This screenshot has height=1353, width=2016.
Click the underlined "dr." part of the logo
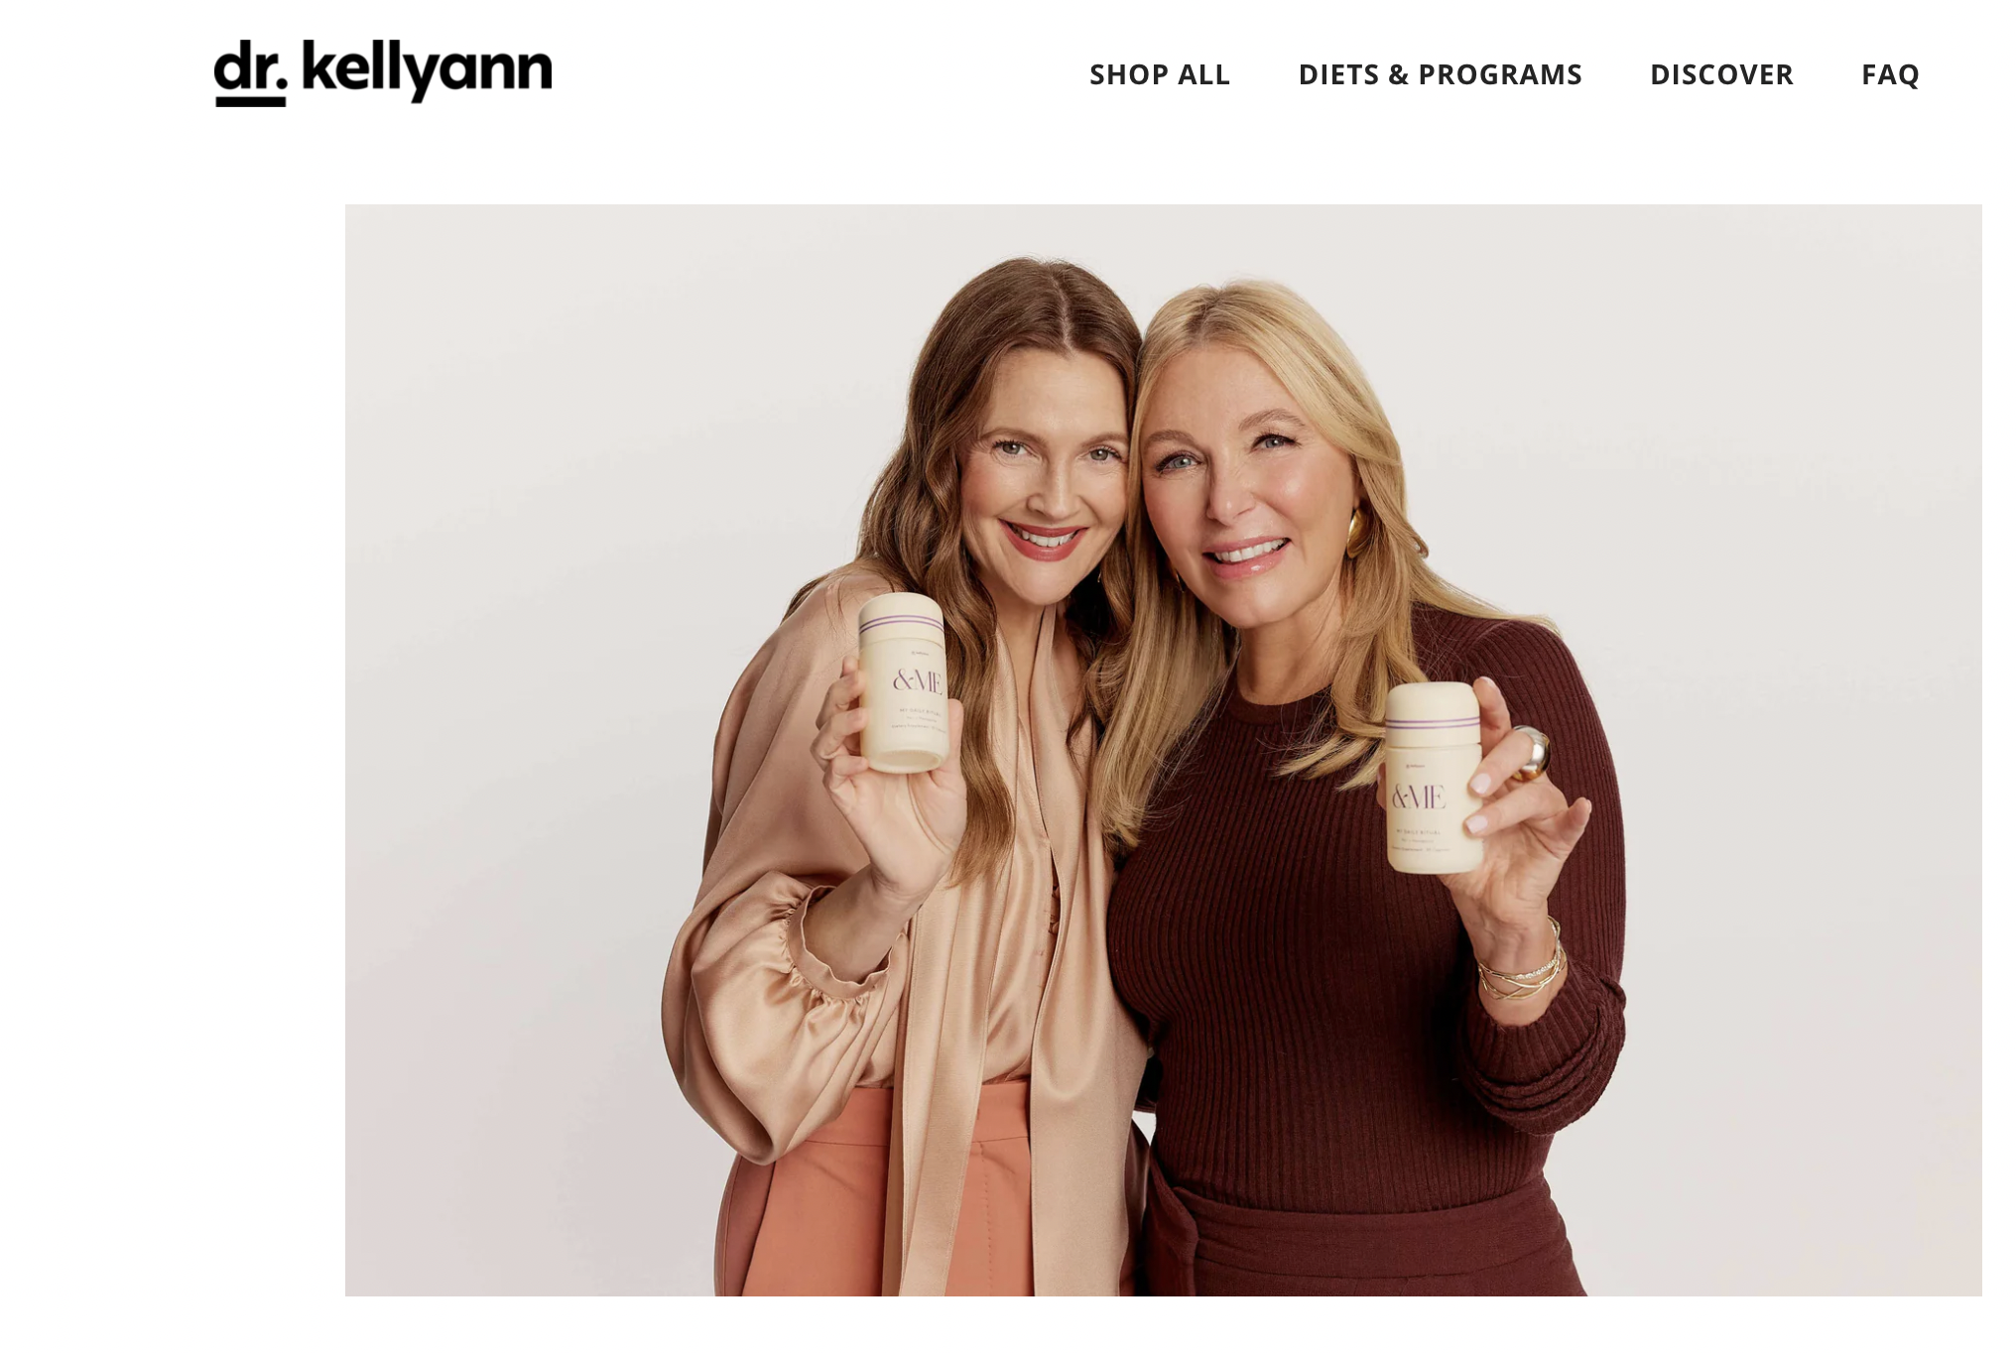[x=250, y=73]
